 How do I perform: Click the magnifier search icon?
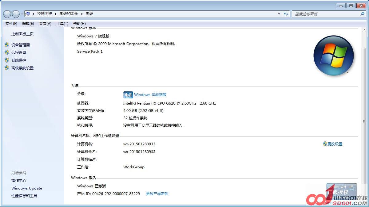(362, 14)
